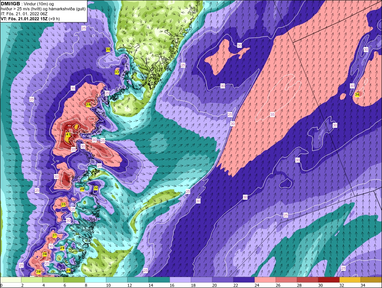Pick the 0–2 m/s color scale swatch

tap(11, 280)
